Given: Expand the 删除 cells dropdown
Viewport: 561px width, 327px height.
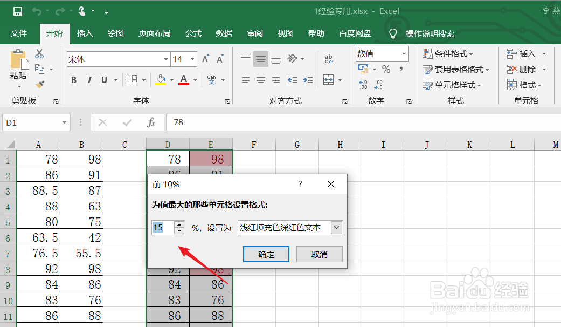Looking at the screenshot, I should coord(544,69).
